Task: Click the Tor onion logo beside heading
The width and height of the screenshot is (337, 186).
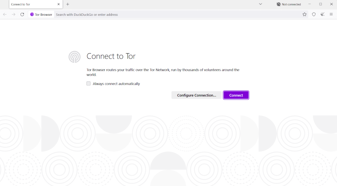Action: [75, 57]
